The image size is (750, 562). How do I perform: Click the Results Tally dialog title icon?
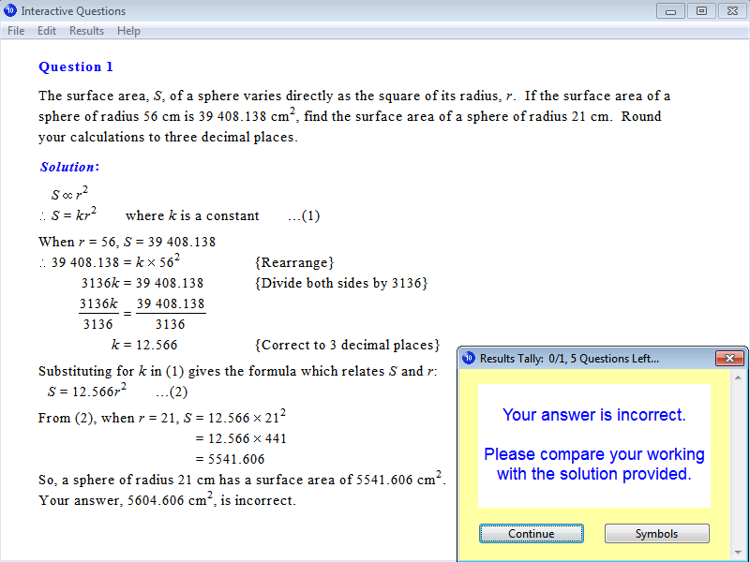469,358
